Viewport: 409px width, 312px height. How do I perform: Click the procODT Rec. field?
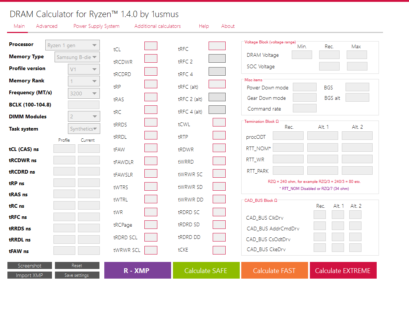(x=288, y=135)
